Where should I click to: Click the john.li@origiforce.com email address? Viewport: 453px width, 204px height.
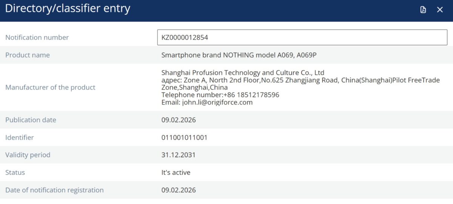point(217,102)
